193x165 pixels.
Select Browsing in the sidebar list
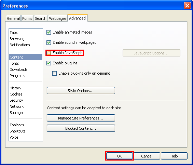click(x=26, y=39)
